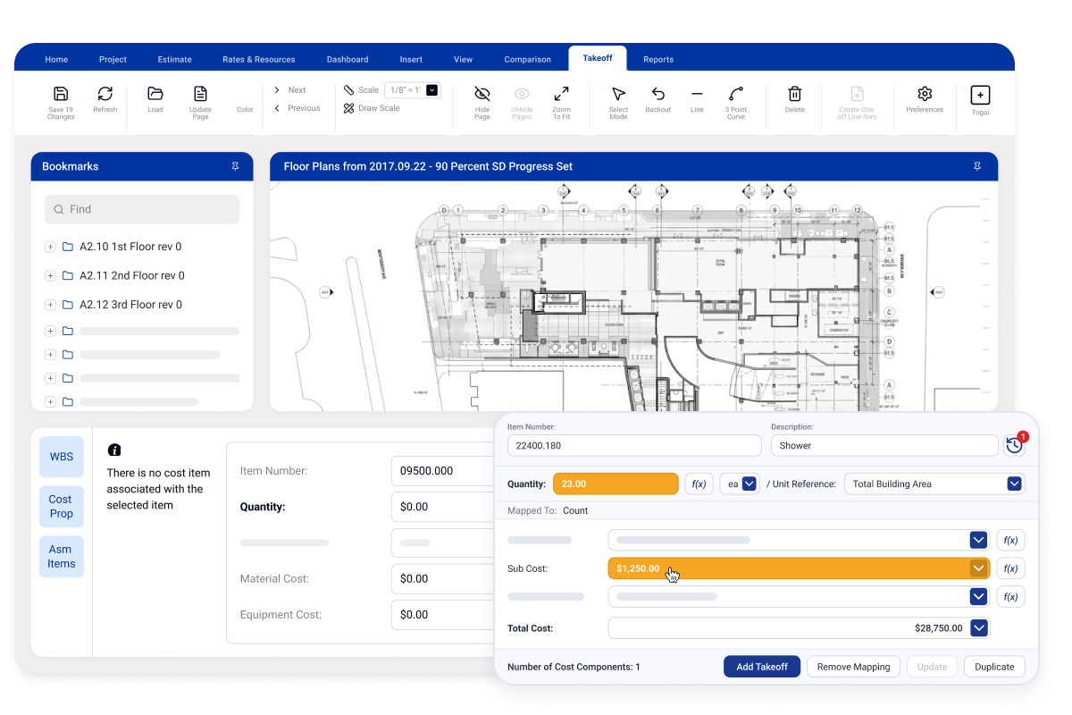
Task: Click Zoom To Fit icon
Action: click(x=561, y=94)
